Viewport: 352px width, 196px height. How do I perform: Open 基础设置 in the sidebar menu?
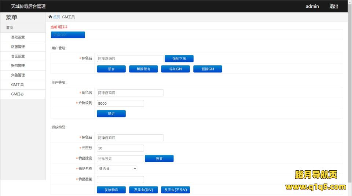(18, 37)
